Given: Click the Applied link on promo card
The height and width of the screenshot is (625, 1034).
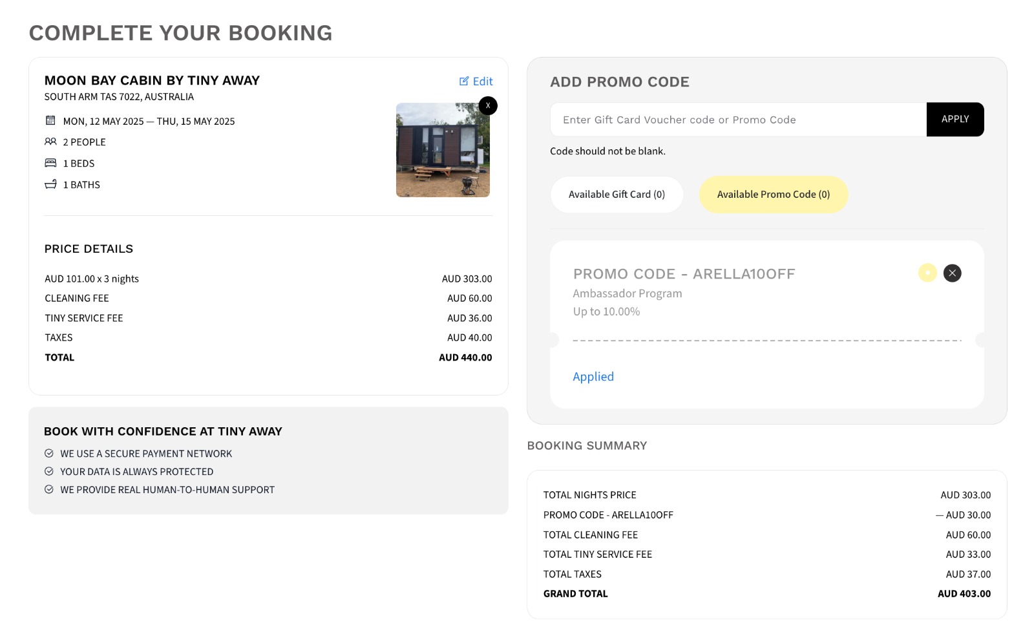Looking at the screenshot, I should pos(593,376).
